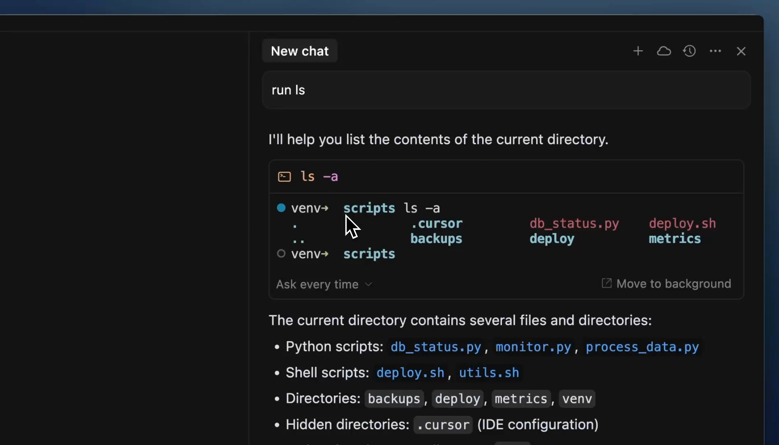Screen dimensions: 779x445
Task: Click the 'run ls' message input box
Action: [506, 90]
